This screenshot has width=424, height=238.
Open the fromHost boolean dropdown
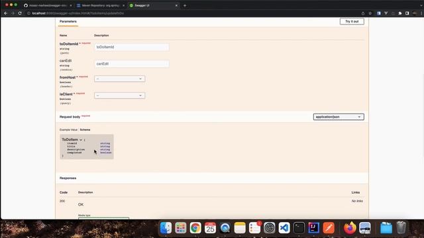click(x=119, y=79)
